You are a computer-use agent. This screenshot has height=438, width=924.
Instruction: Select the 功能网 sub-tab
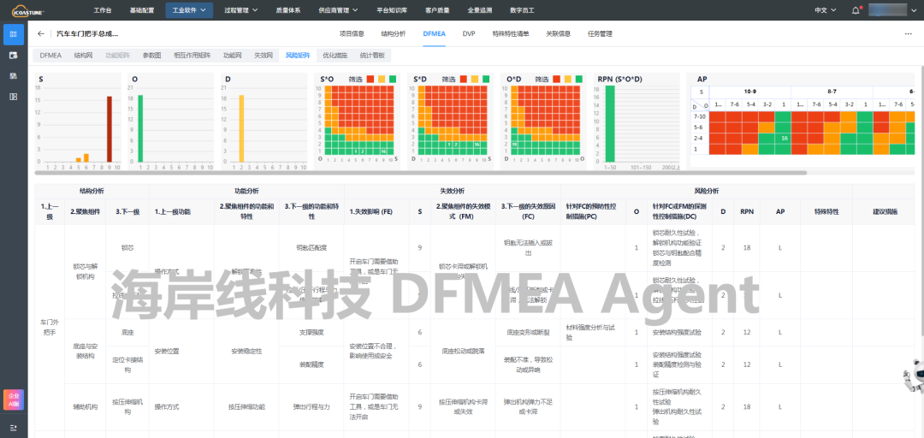point(232,56)
